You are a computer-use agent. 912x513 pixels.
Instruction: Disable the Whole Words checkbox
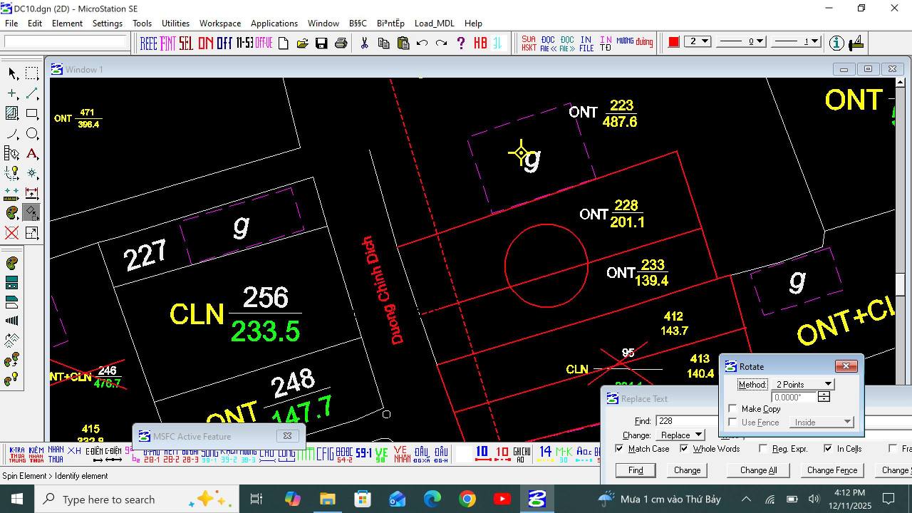(x=685, y=449)
